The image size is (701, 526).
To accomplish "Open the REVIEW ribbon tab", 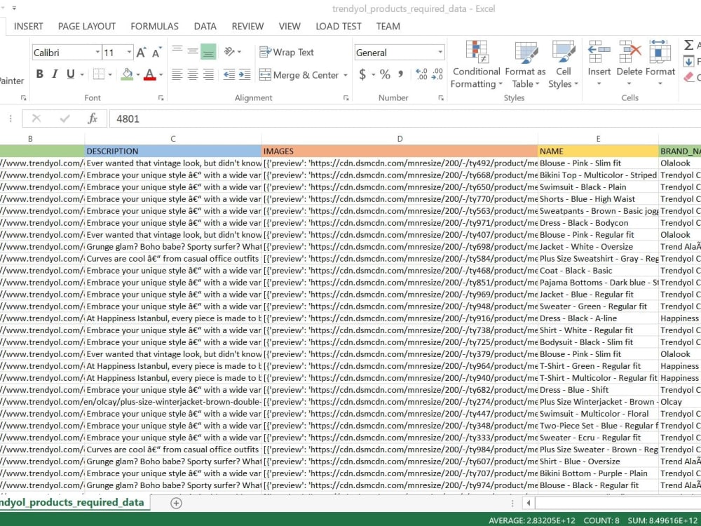I will pos(247,26).
